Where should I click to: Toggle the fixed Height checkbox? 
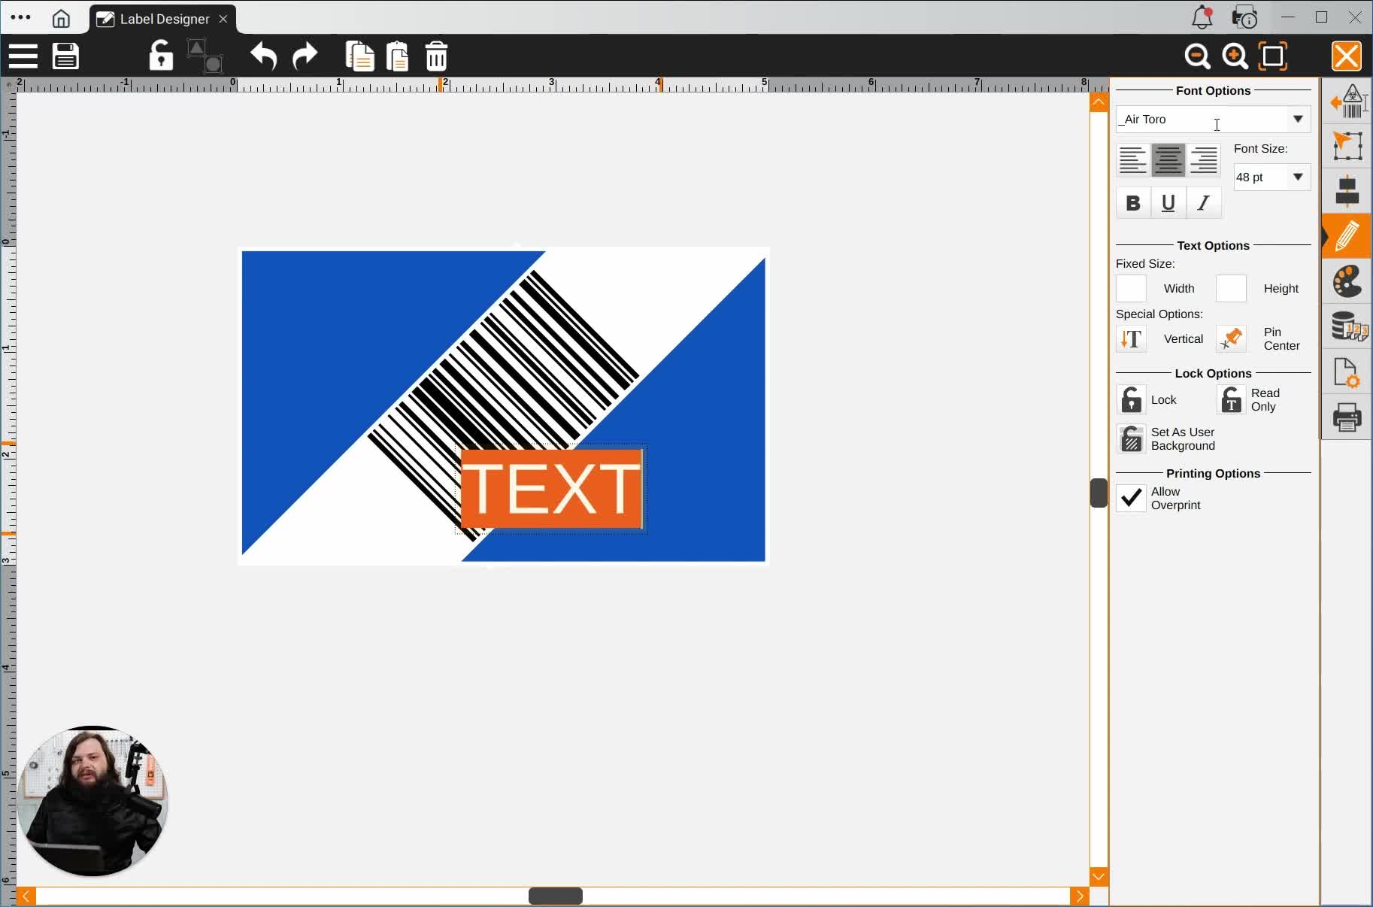tap(1232, 289)
